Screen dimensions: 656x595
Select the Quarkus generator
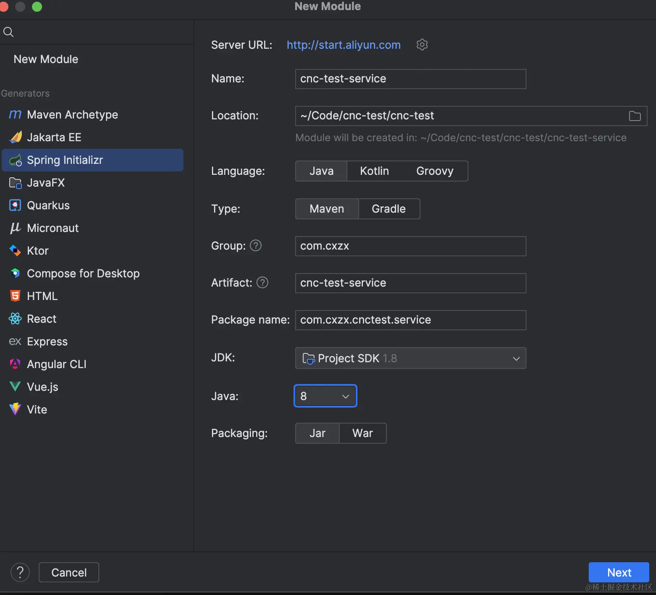click(x=48, y=205)
